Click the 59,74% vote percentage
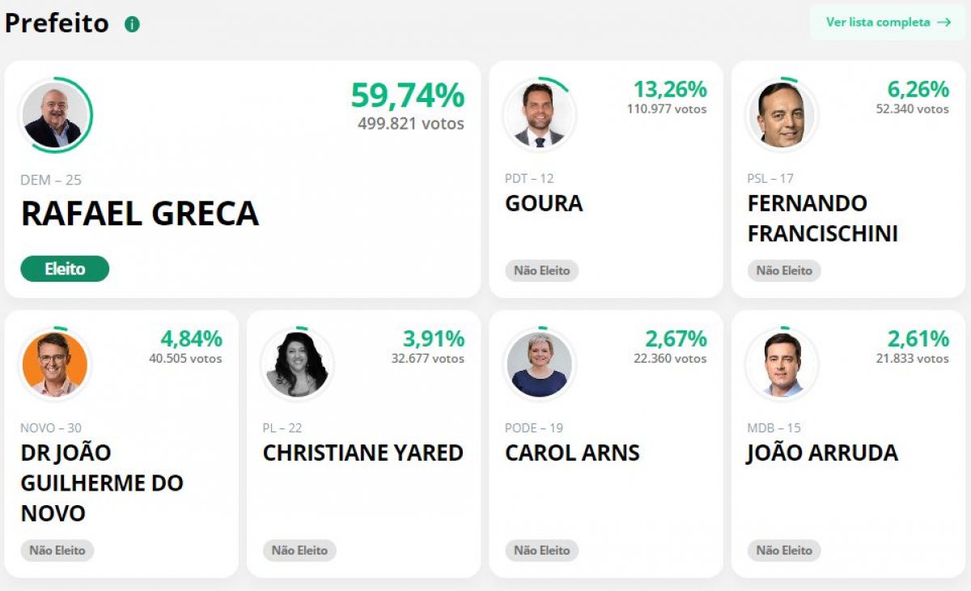The width and height of the screenshot is (971, 591). [407, 96]
